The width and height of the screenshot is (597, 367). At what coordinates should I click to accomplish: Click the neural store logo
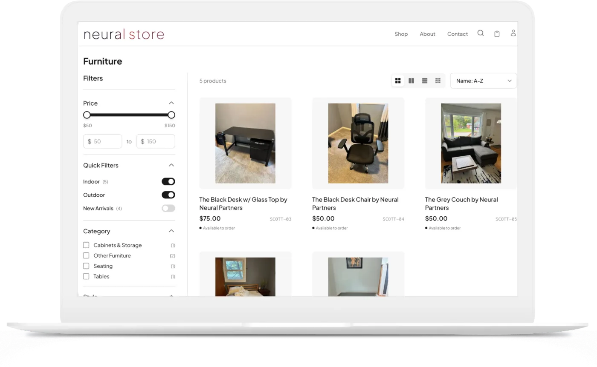coord(124,34)
